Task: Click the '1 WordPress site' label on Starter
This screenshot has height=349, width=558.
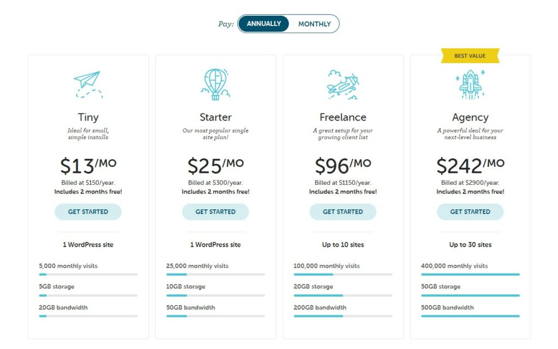Action: [215, 245]
